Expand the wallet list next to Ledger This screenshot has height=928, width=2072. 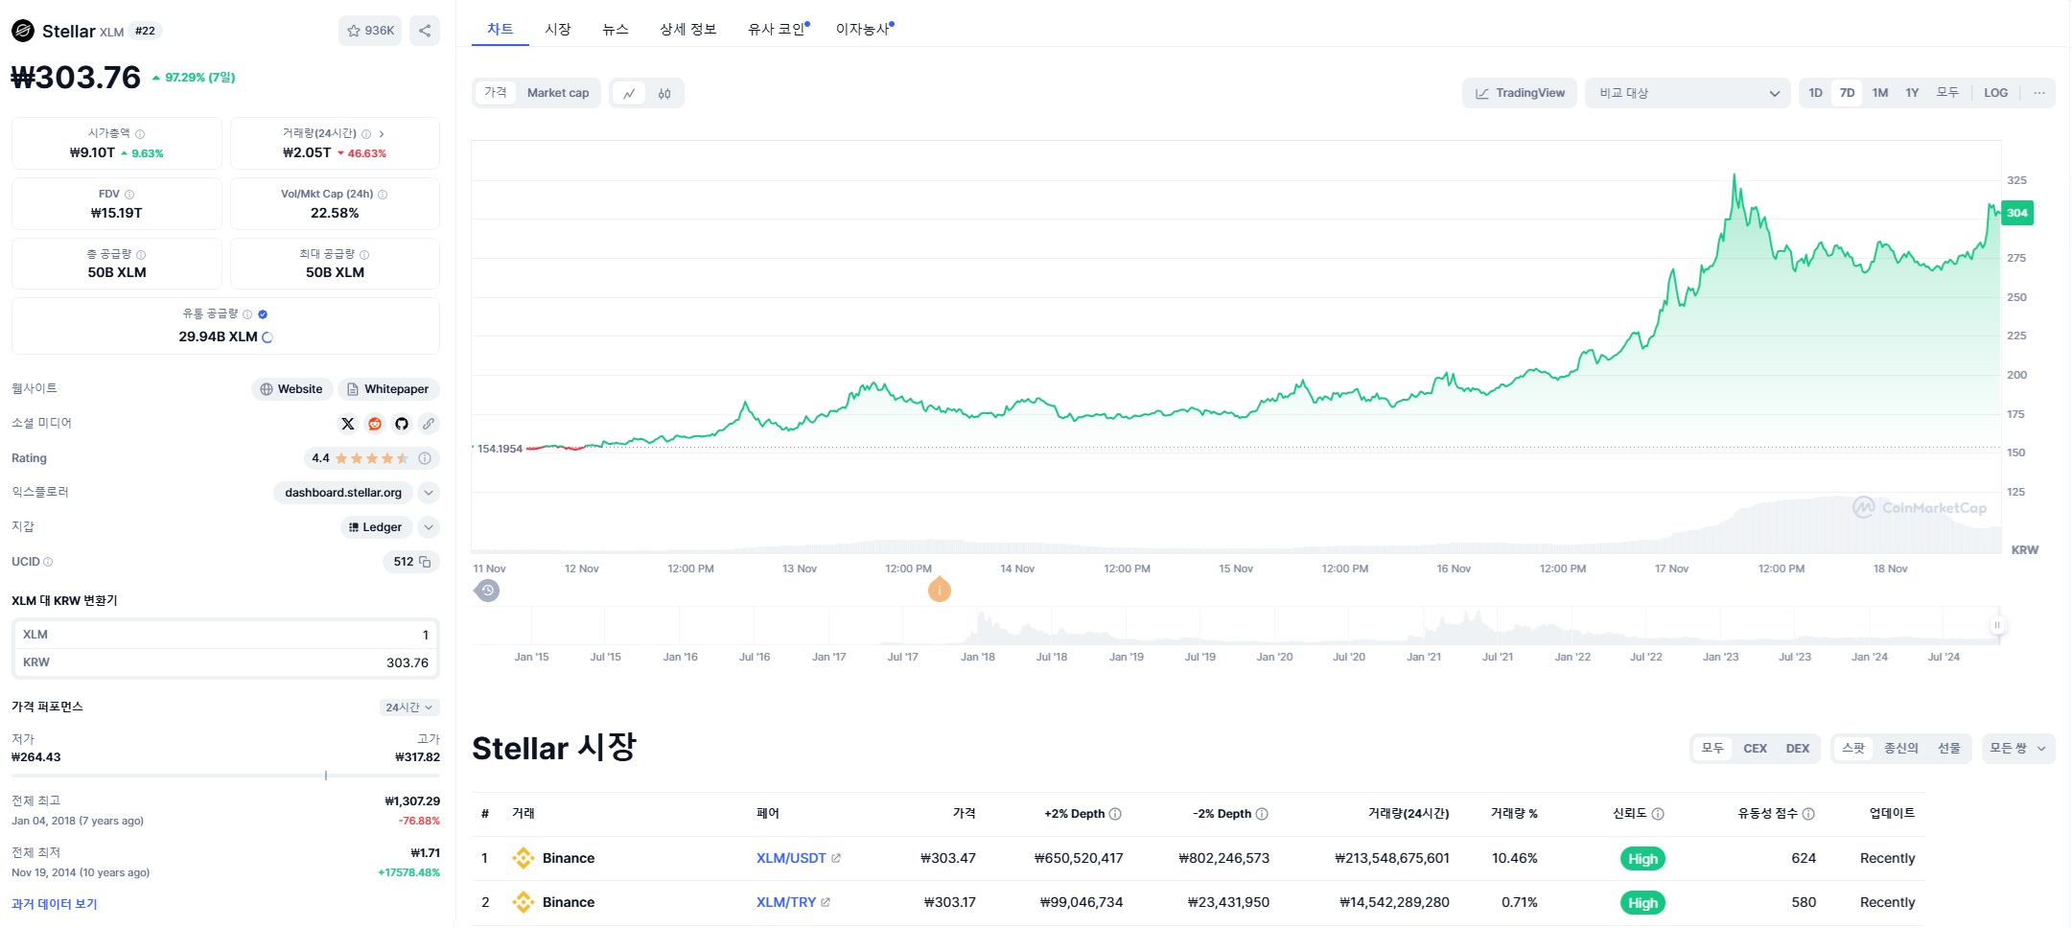click(429, 527)
